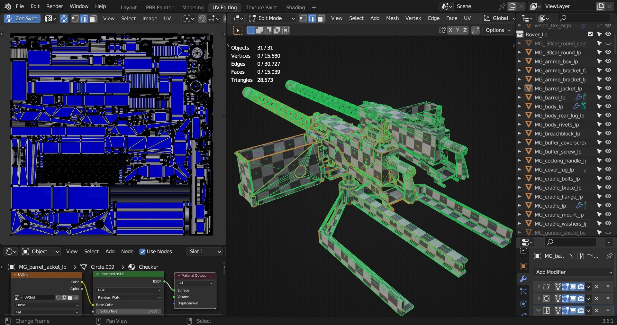Image resolution: width=617 pixels, height=325 pixels.
Task: Pin the properties editor context
Action: [x=609, y=256]
